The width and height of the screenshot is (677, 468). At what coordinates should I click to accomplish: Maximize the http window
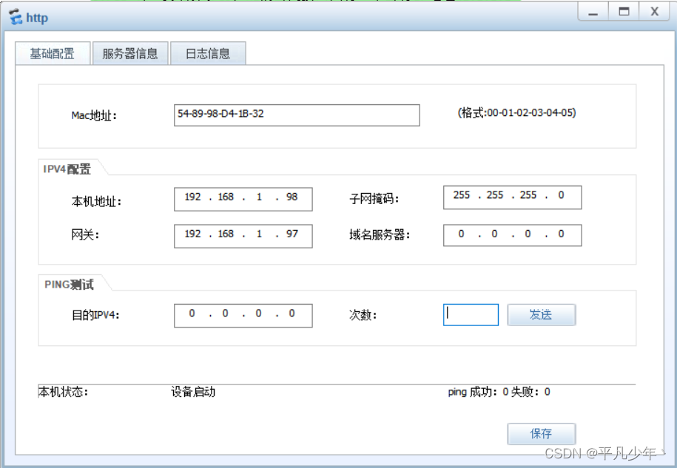point(624,12)
